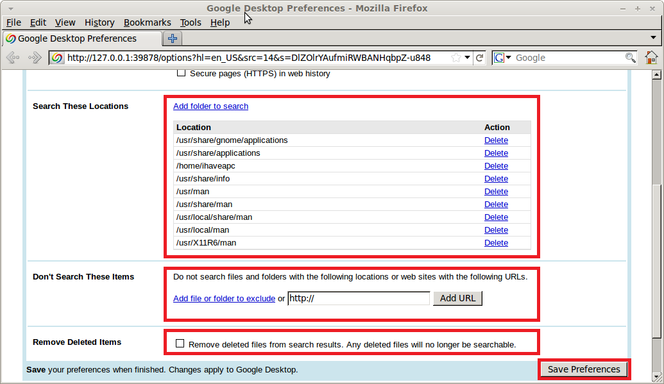Open the File menu
The image size is (664, 384).
[13, 22]
